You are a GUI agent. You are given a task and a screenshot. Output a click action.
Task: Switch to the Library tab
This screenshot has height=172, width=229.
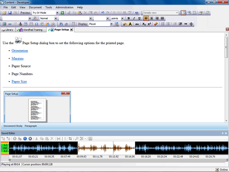point(8,30)
